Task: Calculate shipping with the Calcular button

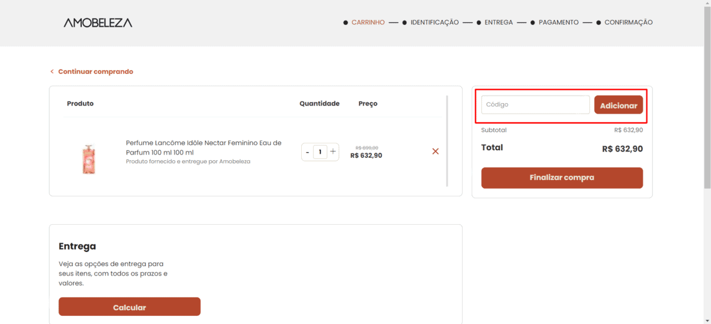Action: click(129, 307)
